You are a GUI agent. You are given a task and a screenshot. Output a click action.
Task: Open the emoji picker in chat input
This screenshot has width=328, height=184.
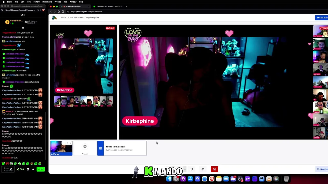point(11,169)
